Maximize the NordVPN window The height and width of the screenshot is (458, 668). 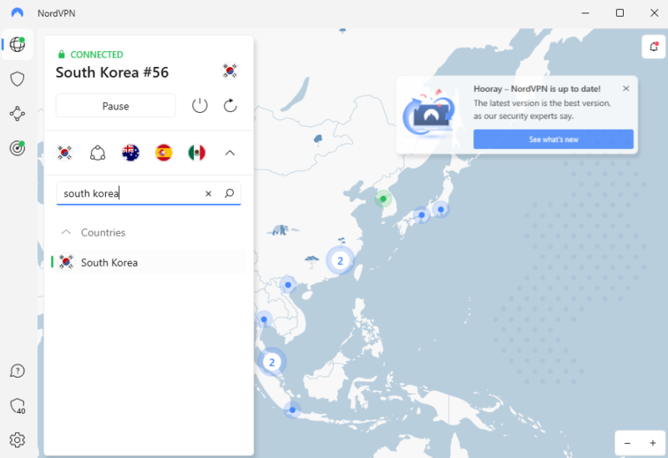pos(620,13)
